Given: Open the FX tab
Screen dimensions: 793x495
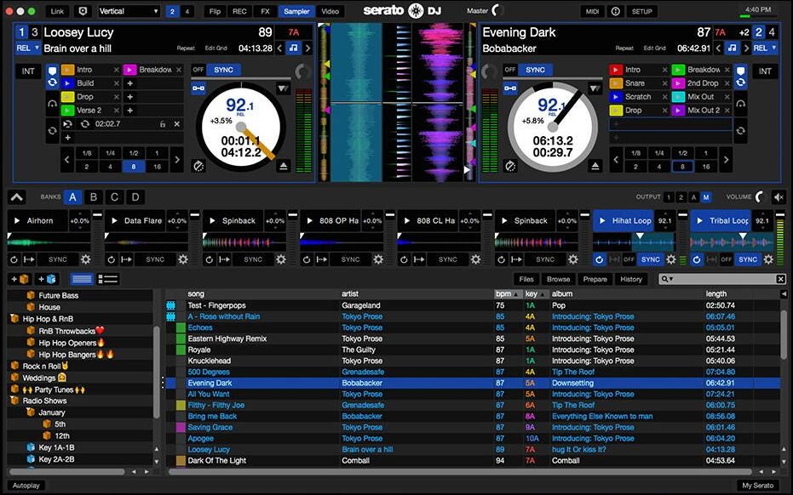Looking at the screenshot, I should tap(265, 11).
